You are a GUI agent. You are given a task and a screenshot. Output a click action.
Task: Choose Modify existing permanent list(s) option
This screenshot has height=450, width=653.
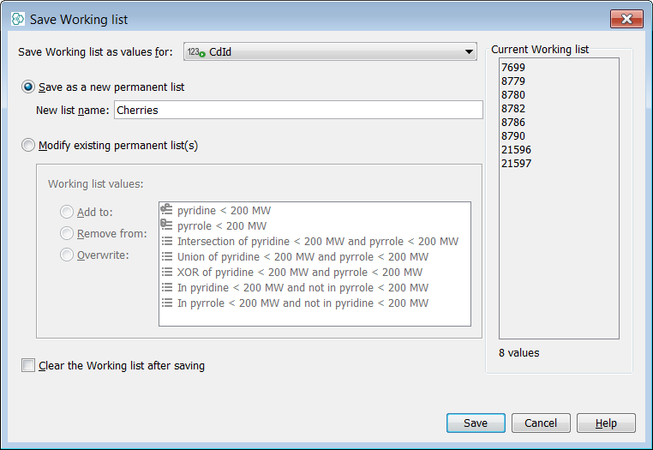[29, 146]
